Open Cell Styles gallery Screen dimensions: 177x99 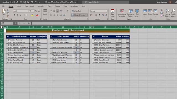[137, 13]
